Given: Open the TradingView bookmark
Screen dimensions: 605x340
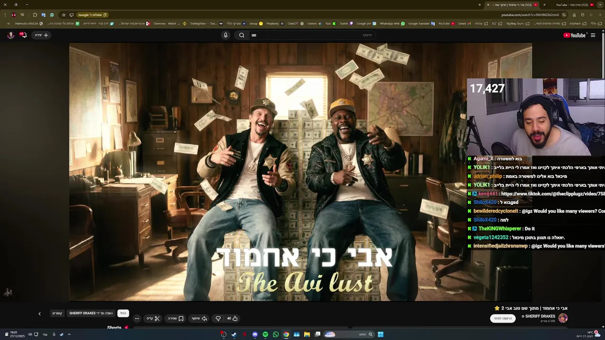Looking at the screenshot, I should coord(206,23).
